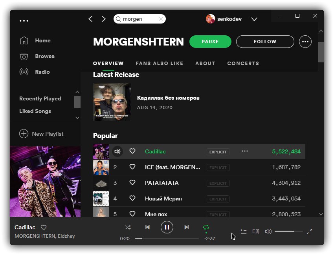Image resolution: width=334 pixels, height=255 pixels.
Task: Like the Cadillac track in Popular list
Action: (x=132, y=151)
